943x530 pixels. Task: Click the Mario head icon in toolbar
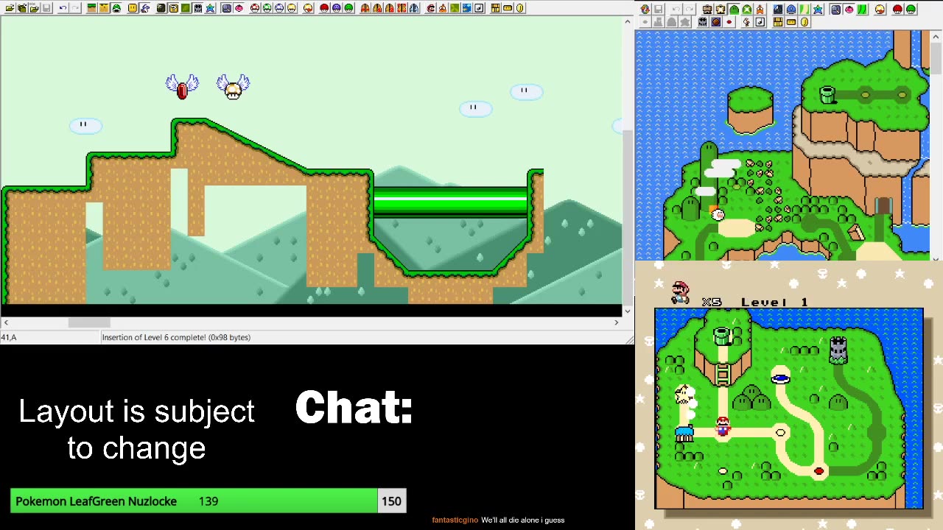(x=431, y=8)
